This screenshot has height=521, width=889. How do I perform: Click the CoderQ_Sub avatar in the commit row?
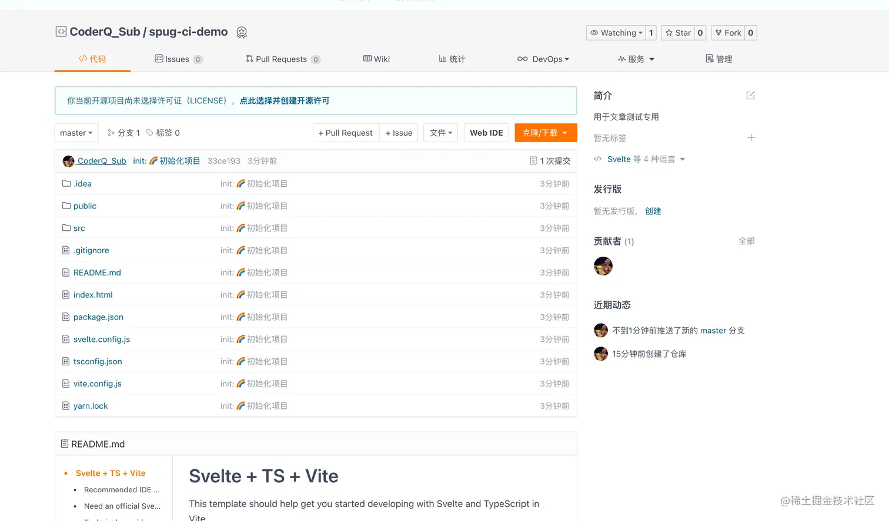(x=69, y=161)
